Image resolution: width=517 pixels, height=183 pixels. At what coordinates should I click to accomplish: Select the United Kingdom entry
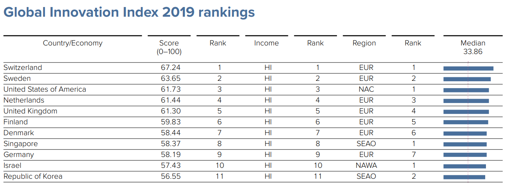(30, 111)
